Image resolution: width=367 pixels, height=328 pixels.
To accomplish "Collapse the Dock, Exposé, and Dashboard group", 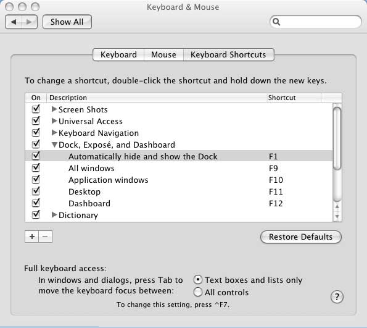I will [x=54, y=145].
